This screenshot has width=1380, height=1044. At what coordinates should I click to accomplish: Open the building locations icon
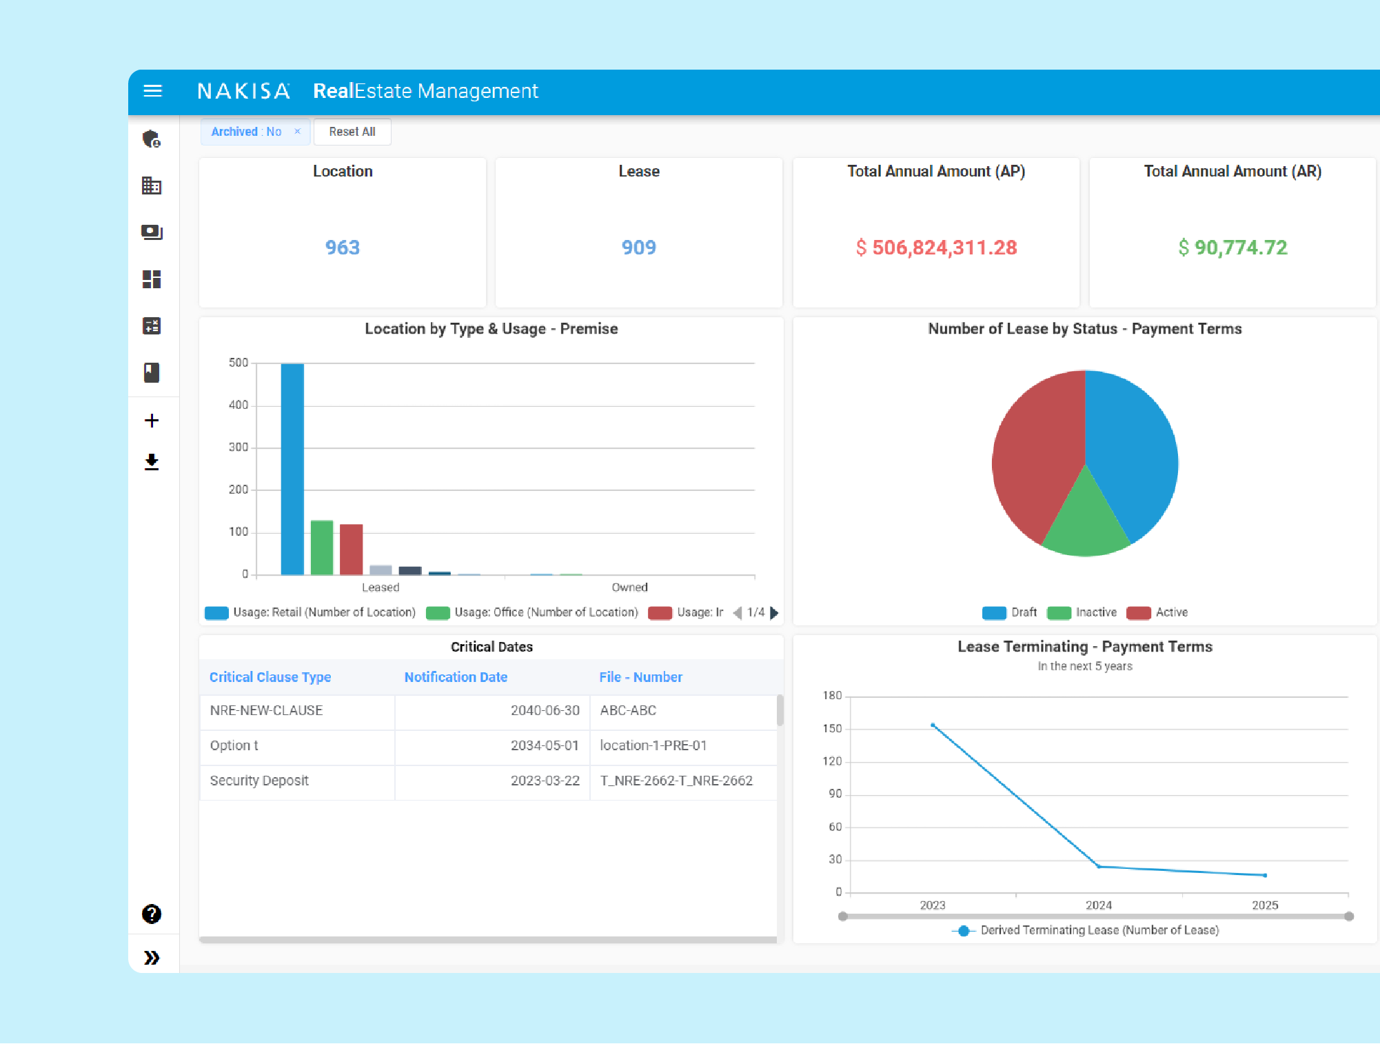152,185
